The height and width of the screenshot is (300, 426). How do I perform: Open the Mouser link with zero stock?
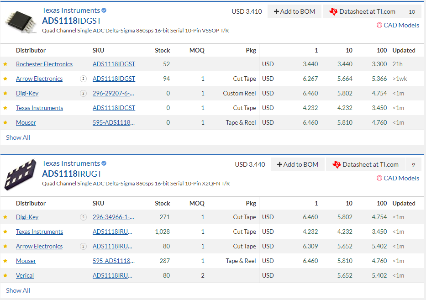(x=26, y=123)
